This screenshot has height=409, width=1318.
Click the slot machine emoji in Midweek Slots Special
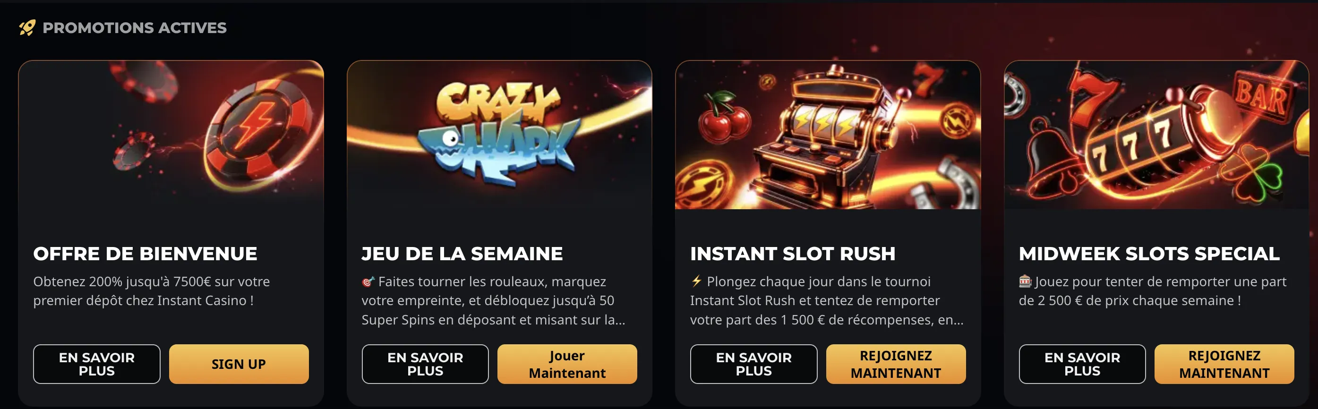(1025, 281)
